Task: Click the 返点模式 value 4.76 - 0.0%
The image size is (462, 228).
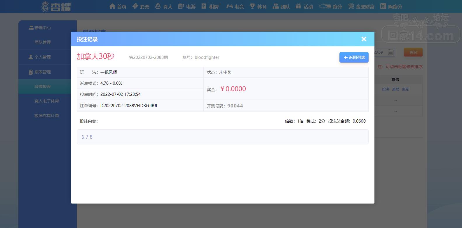Action: (111, 83)
